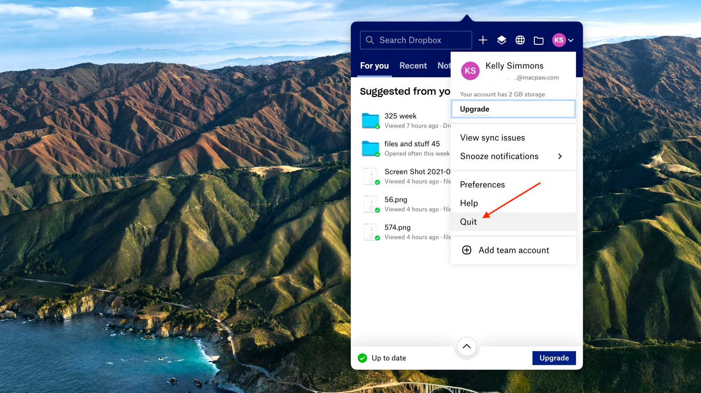Open the 56.png file name
This screenshot has width=701, height=393.
396,200
